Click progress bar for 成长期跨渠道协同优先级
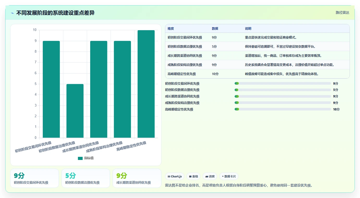Image resolution: width=360 pixels, height=198 pixels. (283, 96)
